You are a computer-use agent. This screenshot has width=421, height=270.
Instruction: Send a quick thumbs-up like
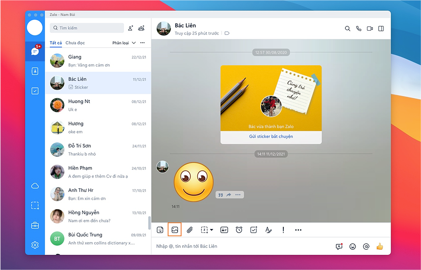(379, 246)
